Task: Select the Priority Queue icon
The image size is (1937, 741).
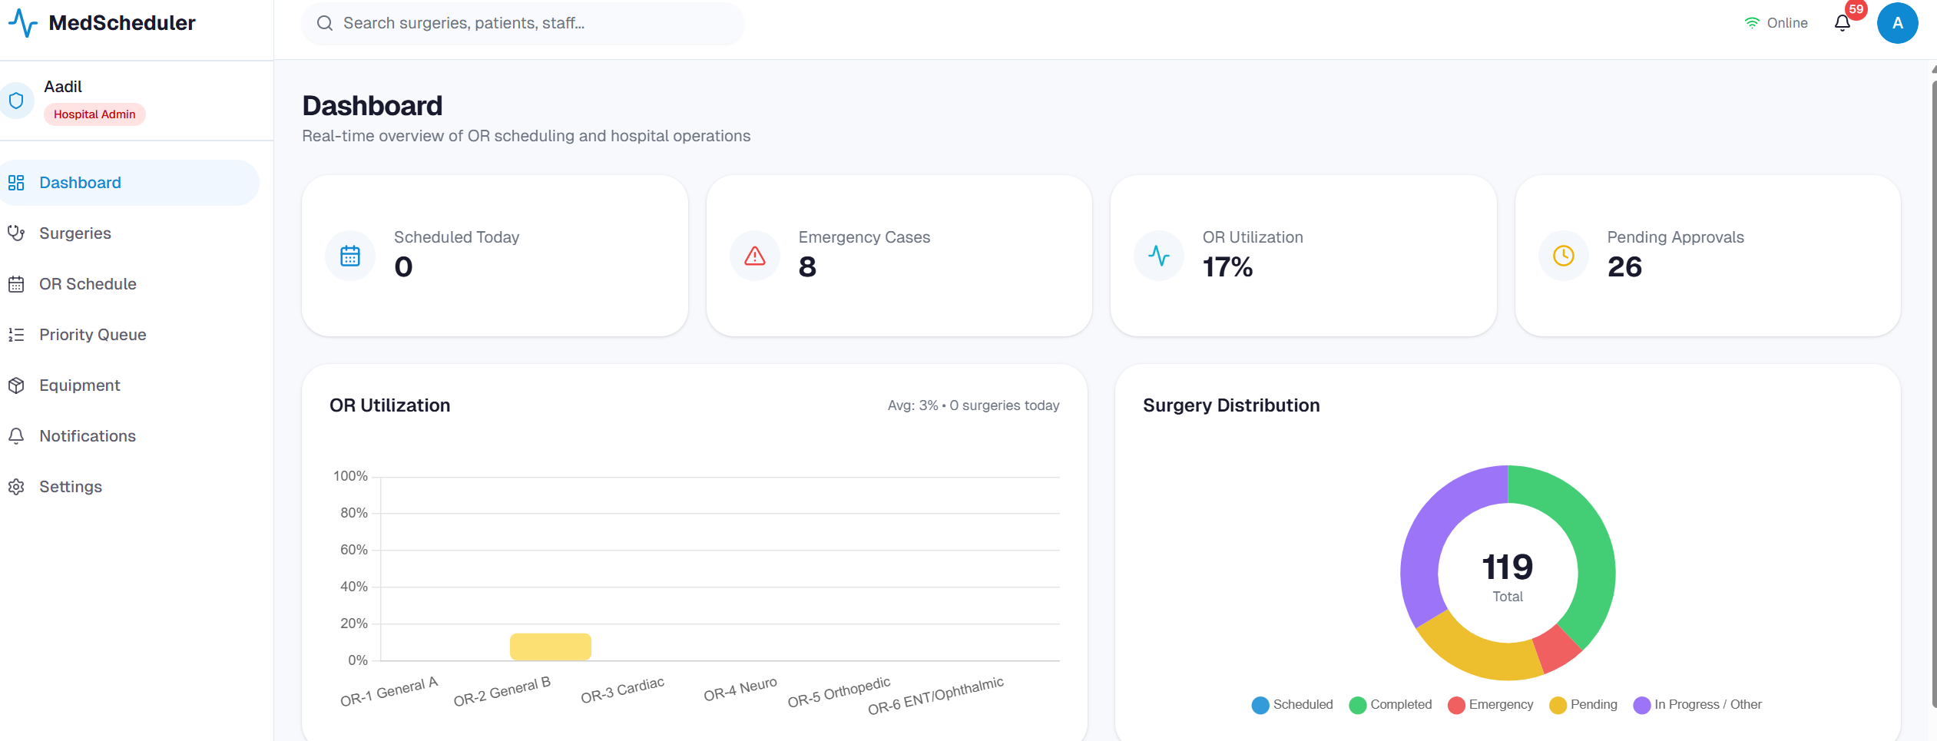Action: click(x=18, y=334)
